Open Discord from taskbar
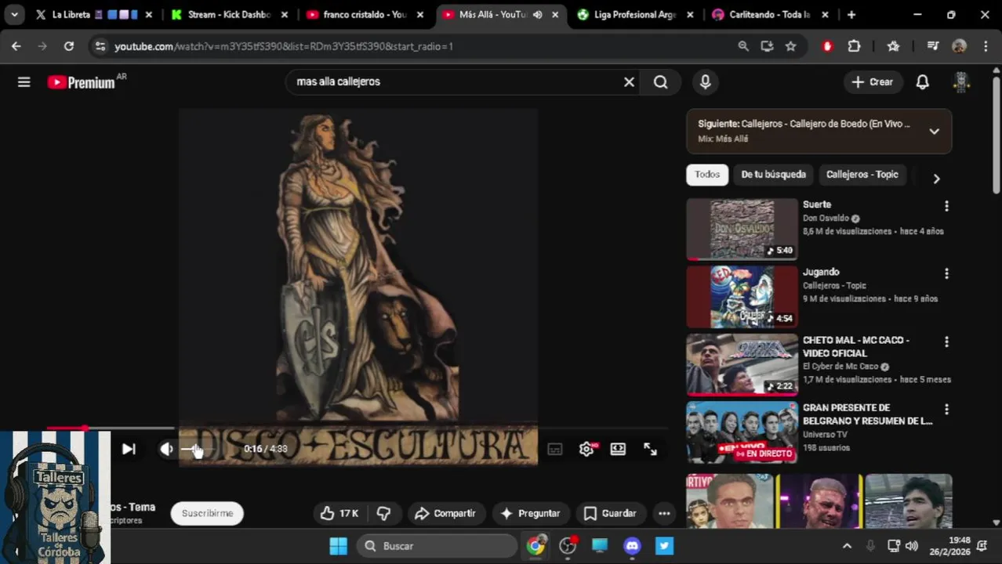The image size is (1002, 564). click(x=632, y=546)
